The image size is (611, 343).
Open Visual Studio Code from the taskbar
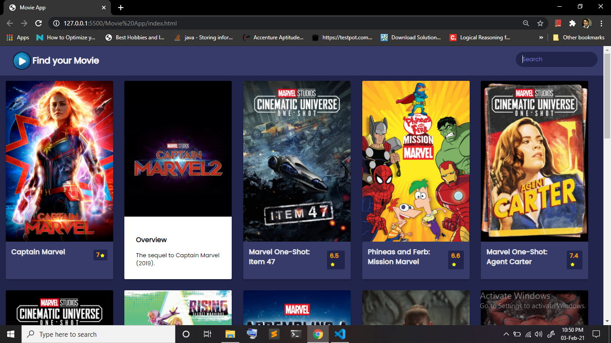tap(339, 334)
